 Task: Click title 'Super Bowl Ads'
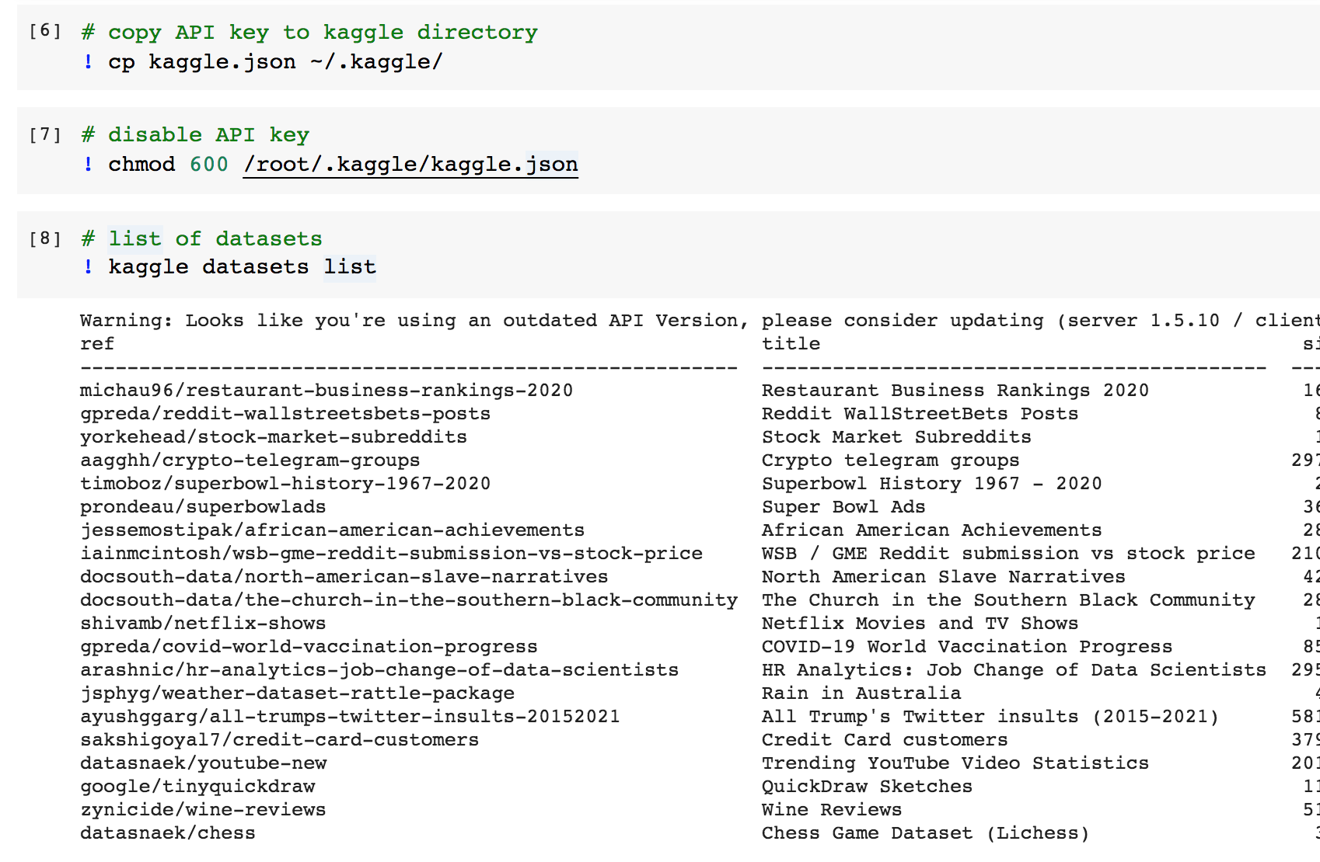[843, 506]
